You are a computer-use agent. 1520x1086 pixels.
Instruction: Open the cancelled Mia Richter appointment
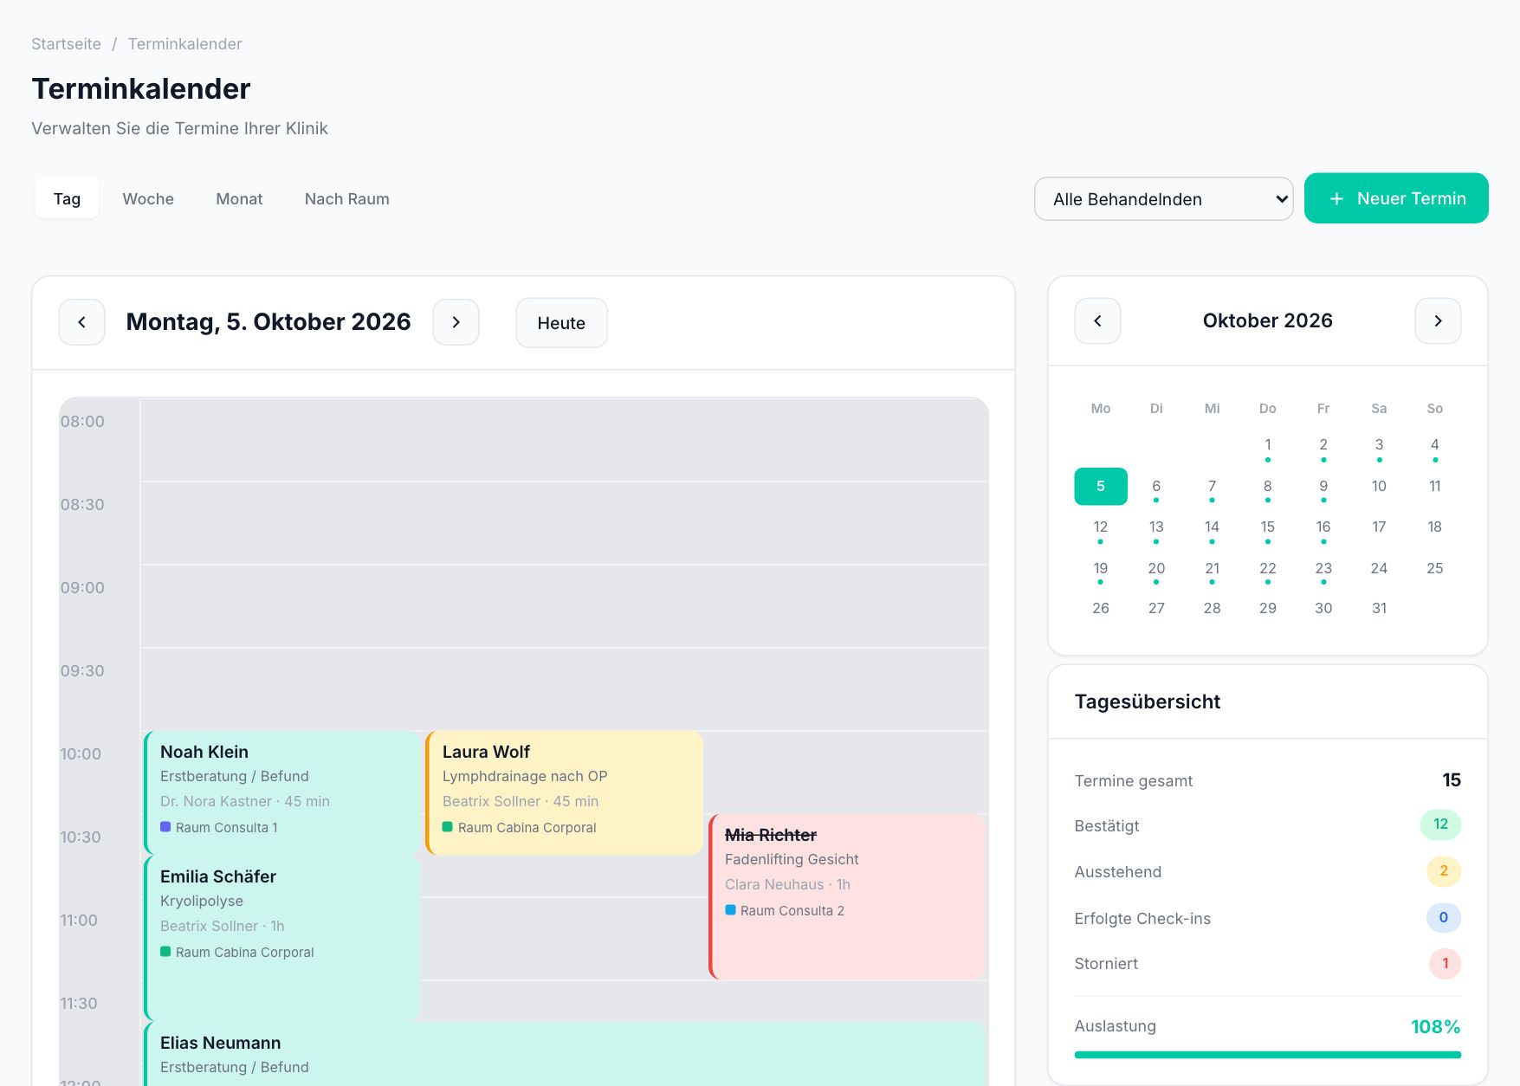(x=846, y=896)
